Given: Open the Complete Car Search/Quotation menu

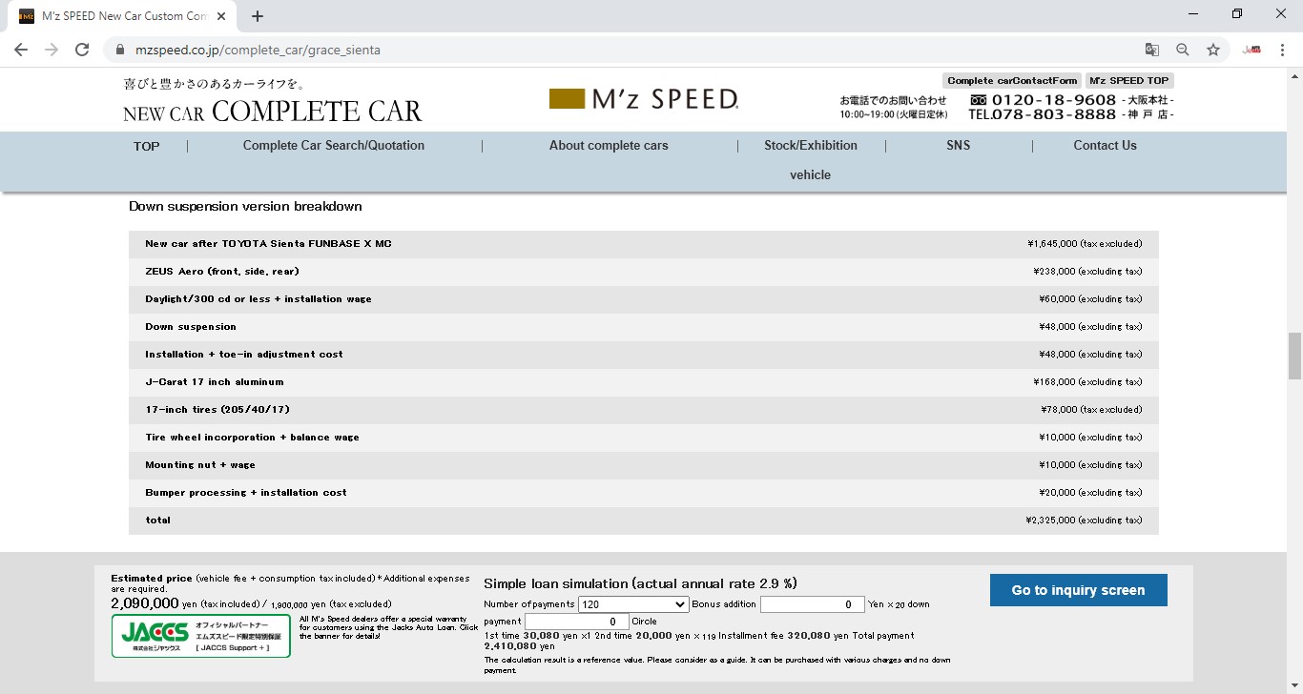Looking at the screenshot, I should coord(333,146).
